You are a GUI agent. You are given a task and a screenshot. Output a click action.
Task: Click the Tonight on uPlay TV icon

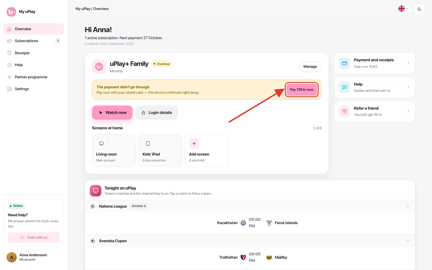[96, 191]
